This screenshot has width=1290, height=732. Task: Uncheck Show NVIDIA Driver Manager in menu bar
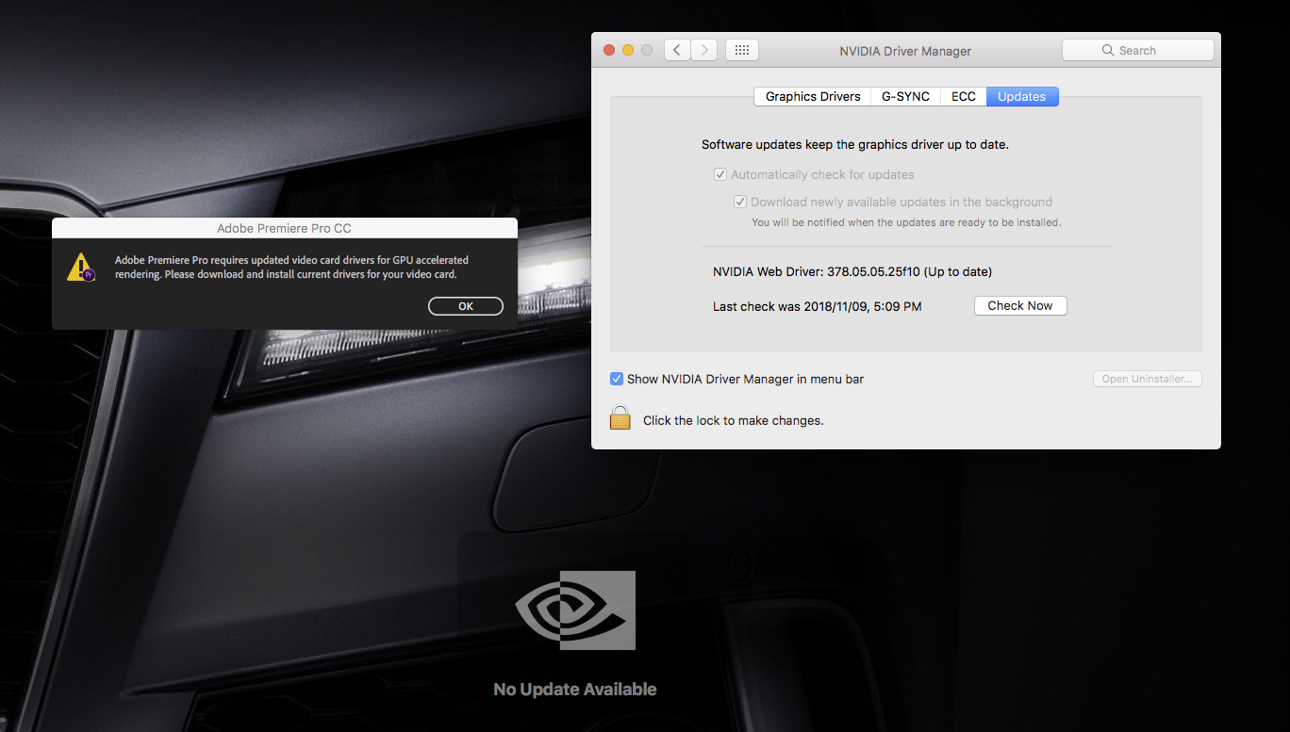point(617,379)
